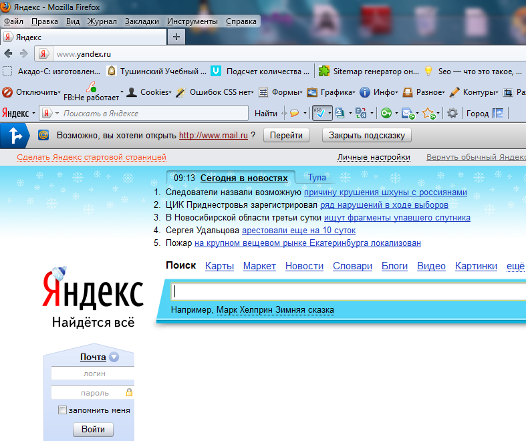Open the Вид menu
Screen dimensions: 526x441
click(73, 21)
